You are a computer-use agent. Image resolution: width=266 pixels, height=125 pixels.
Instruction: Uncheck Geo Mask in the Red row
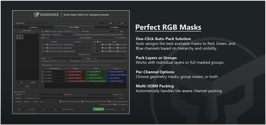pyautogui.click(x=110, y=45)
